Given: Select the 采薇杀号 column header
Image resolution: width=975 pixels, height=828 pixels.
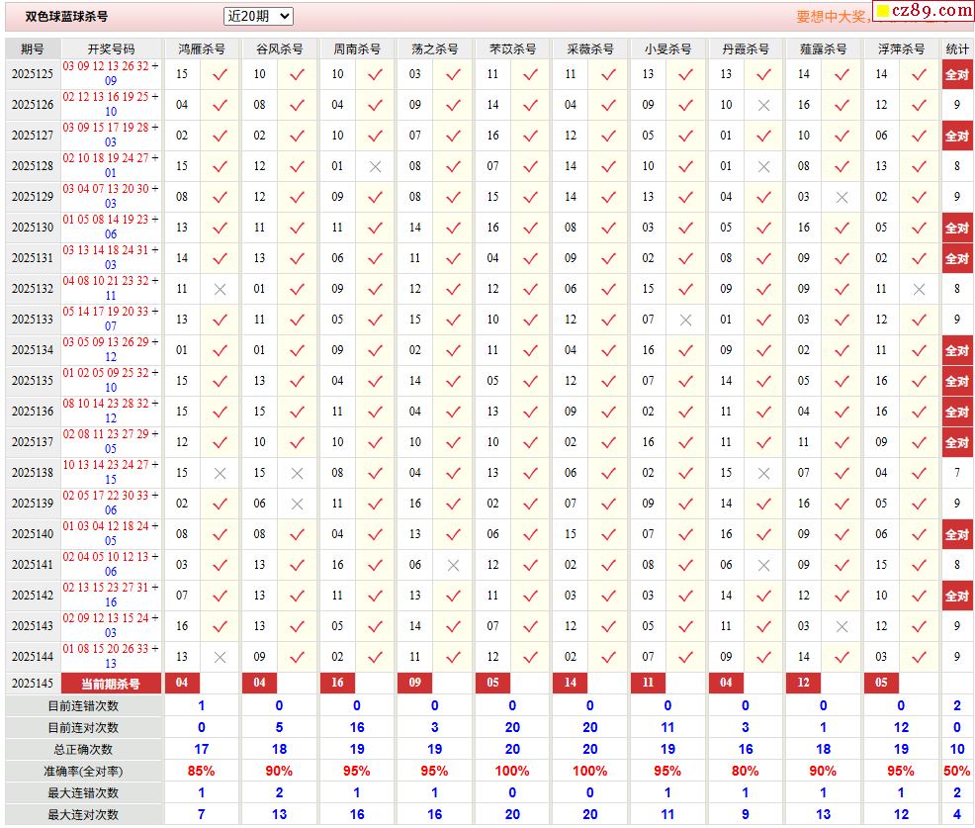Looking at the screenshot, I should [x=590, y=48].
